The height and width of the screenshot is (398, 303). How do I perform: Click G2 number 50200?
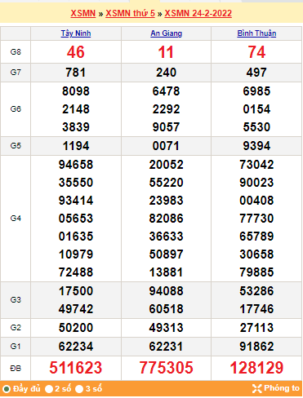tap(76, 328)
